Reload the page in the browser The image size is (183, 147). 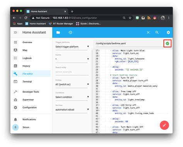coord(26,18)
